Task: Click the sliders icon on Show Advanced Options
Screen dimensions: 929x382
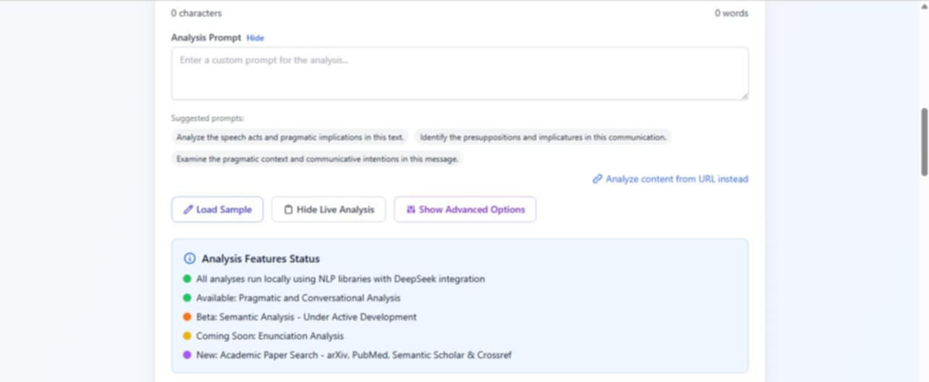Action: pyautogui.click(x=411, y=209)
